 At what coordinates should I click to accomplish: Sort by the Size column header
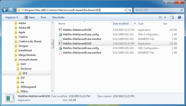coord(165,23)
